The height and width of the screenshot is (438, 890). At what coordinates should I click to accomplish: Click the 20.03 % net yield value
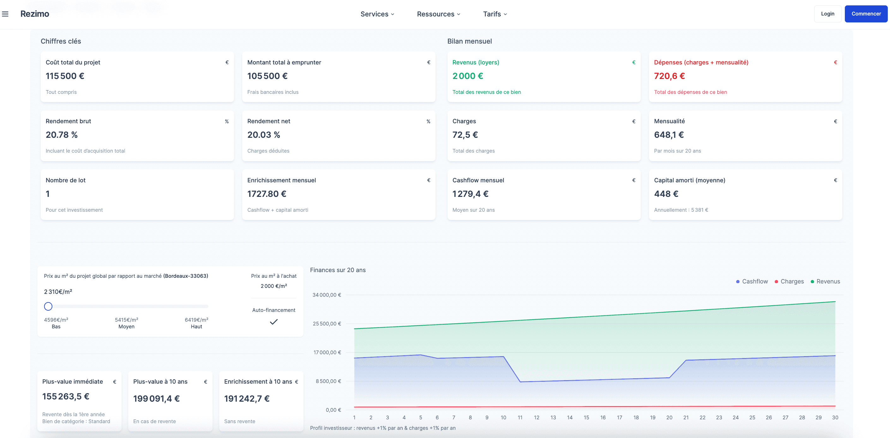(x=264, y=135)
